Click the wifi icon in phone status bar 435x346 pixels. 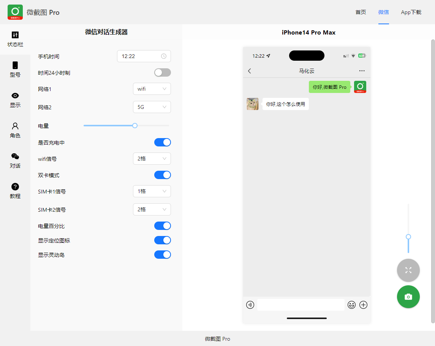coord(353,56)
